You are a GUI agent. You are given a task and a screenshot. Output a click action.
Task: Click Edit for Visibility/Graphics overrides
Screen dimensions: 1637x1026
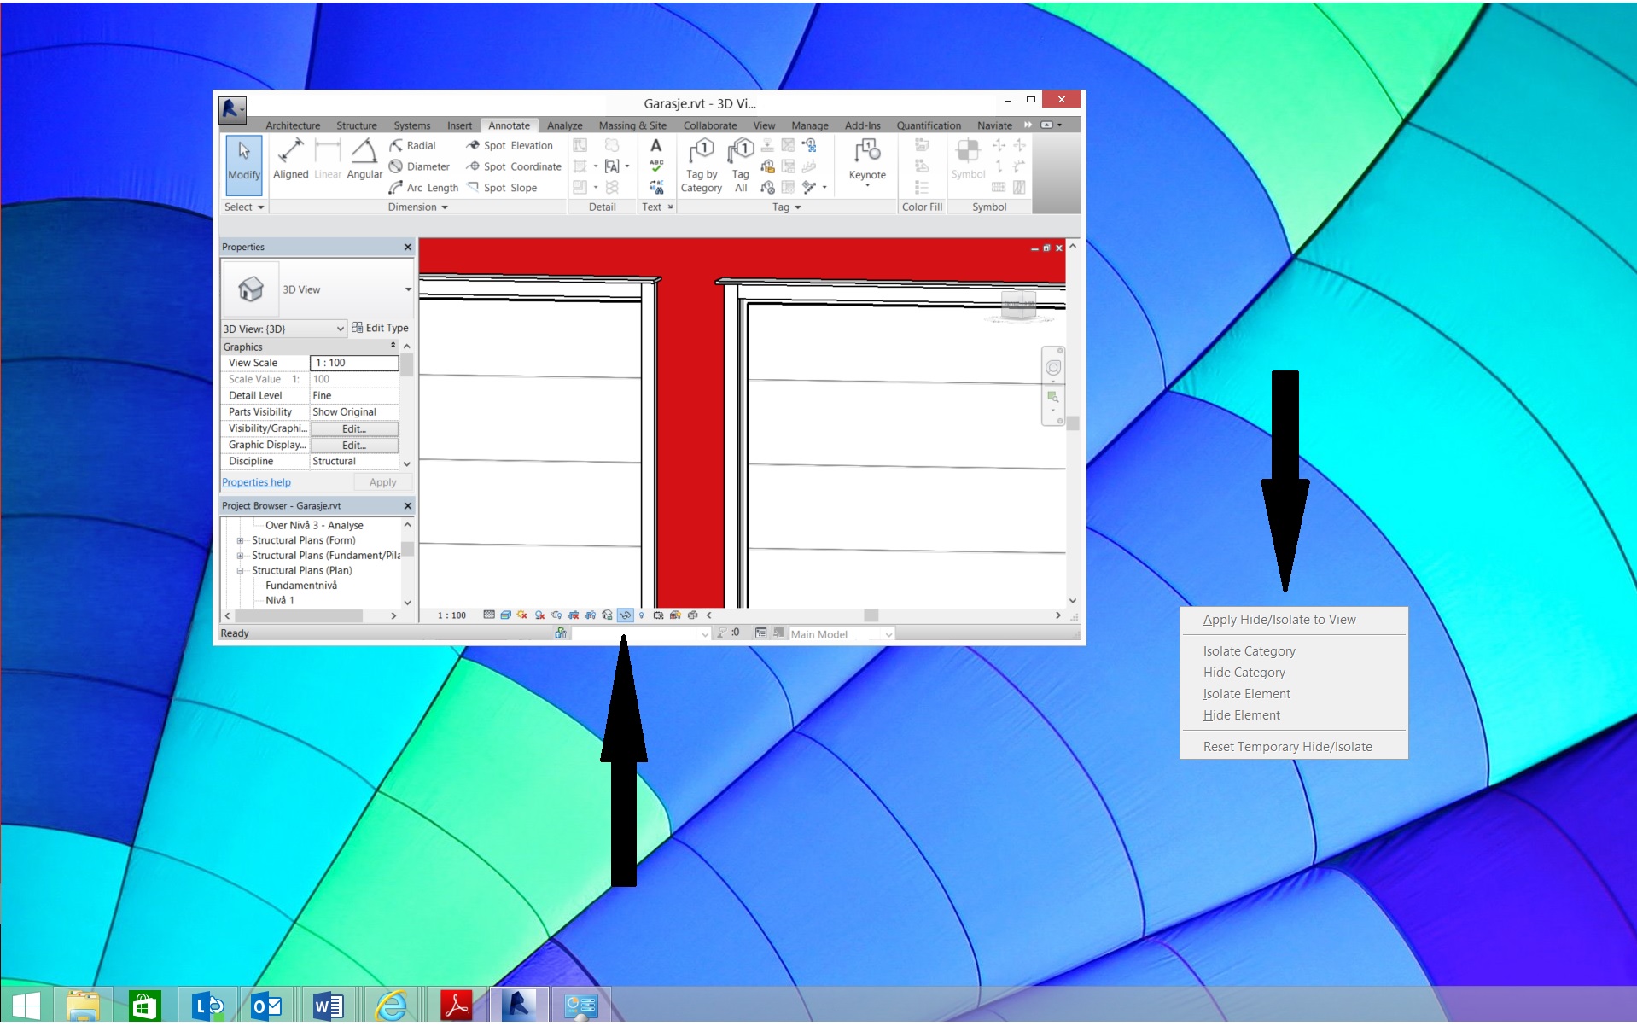(354, 429)
